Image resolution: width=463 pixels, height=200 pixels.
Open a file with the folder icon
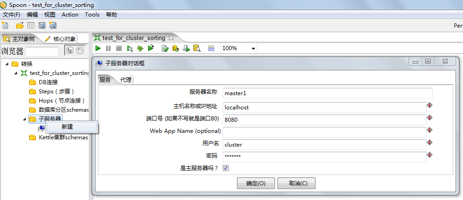coord(20,25)
